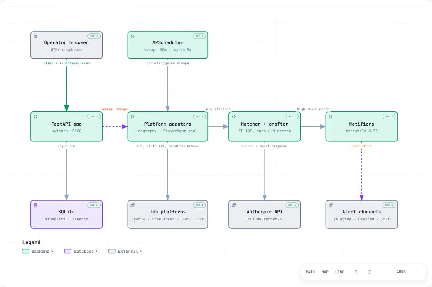432x287 pixels.
Task: Click 'Telegram · Discord · SMTP' subtitle text
Action: tap(361, 219)
